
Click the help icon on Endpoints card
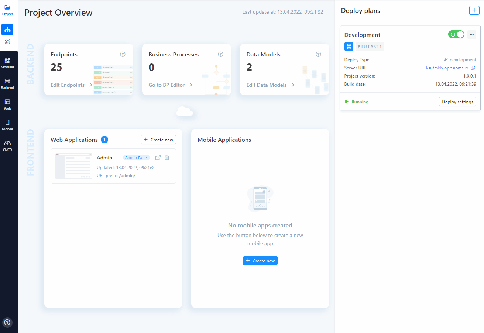[x=123, y=54]
